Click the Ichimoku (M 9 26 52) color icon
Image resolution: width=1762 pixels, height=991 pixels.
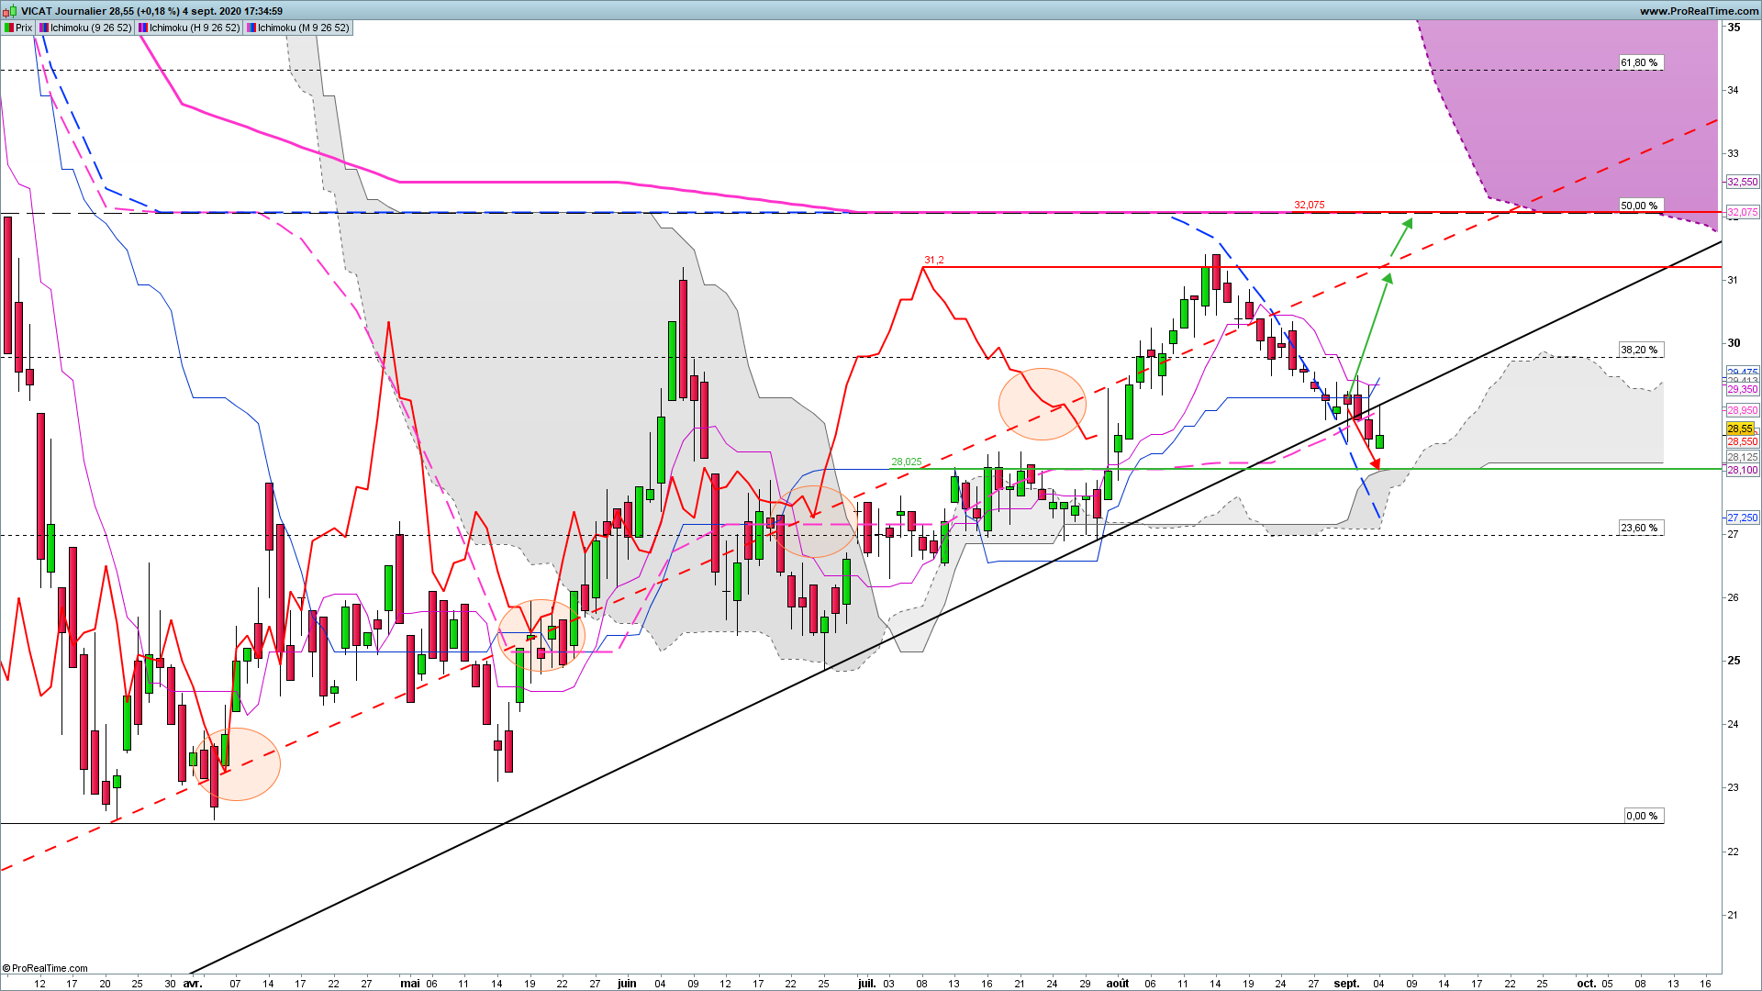tap(251, 28)
